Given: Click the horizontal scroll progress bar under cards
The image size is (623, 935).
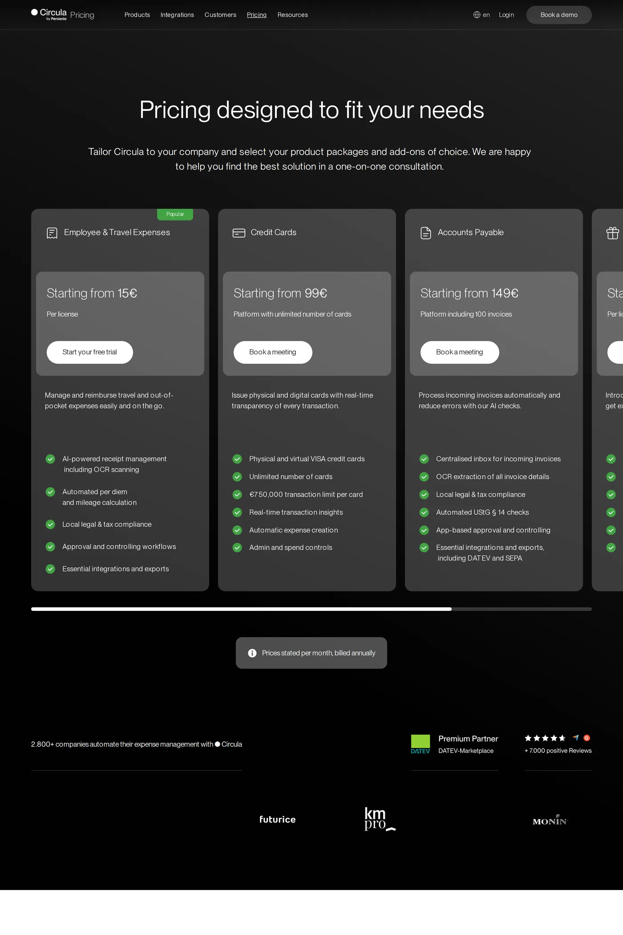Looking at the screenshot, I should click(311, 609).
